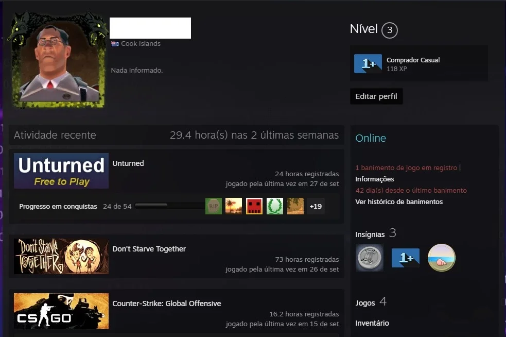Click the Comprador Casual badge title
This screenshot has width=506, height=337.
pos(413,60)
